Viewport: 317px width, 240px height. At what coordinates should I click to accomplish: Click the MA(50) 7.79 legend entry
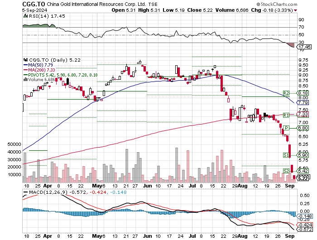point(38,65)
